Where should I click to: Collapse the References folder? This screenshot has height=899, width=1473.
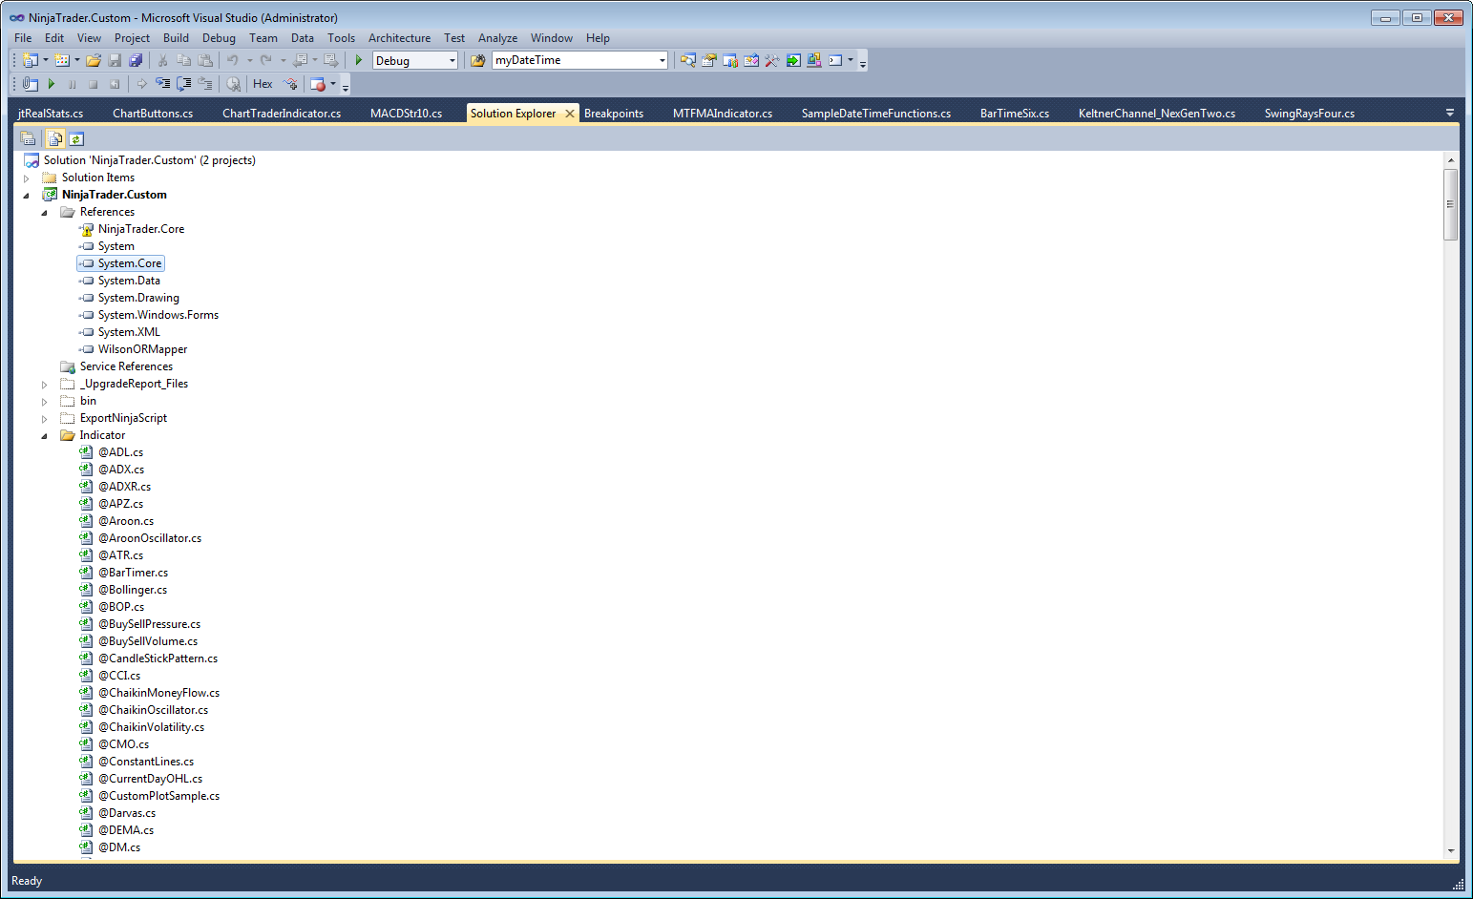point(45,213)
